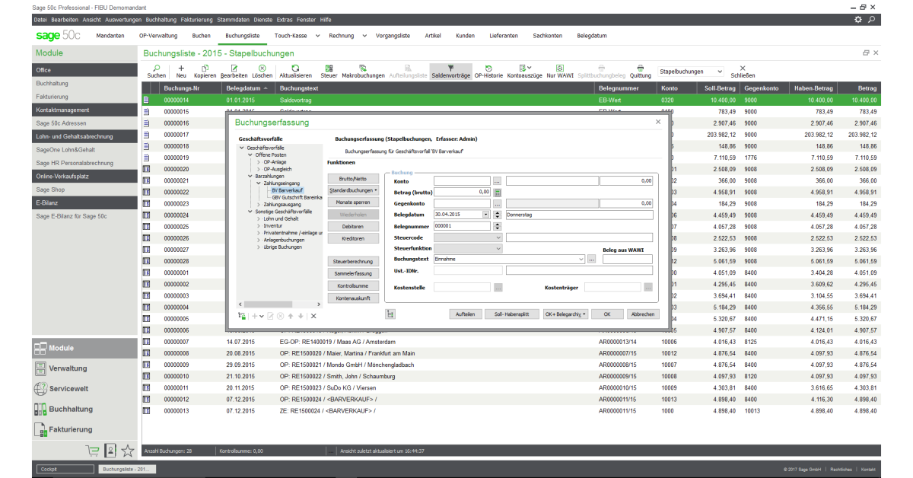The image size is (913, 478).
Task: Click the Belegnummer spinner arrows
Action: point(498,226)
